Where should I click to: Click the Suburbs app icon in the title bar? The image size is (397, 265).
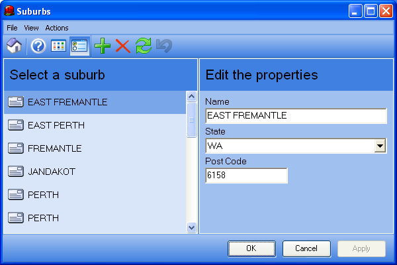(x=9, y=11)
